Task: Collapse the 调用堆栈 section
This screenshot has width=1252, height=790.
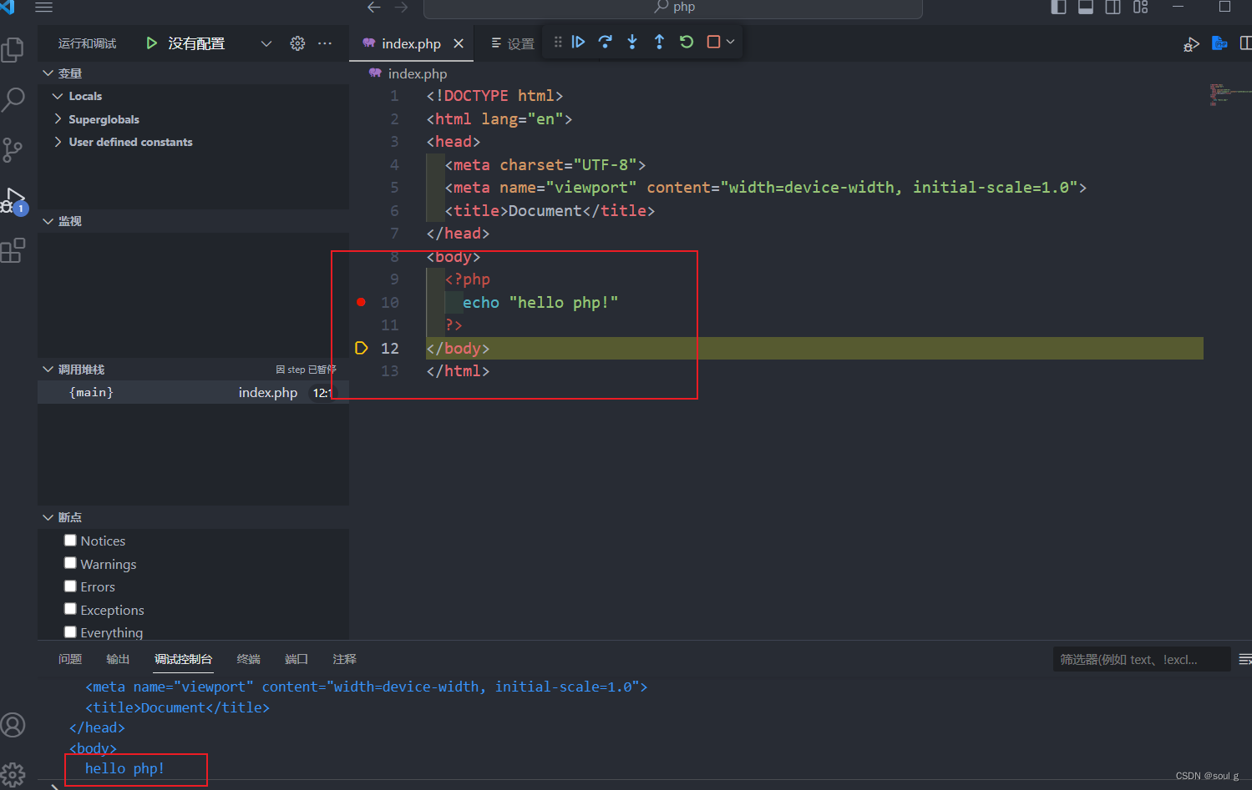Action: (x=48, y=370)
